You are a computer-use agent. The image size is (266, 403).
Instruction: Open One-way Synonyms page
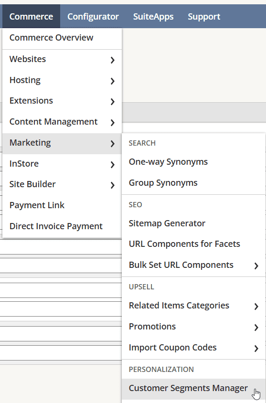193,162
